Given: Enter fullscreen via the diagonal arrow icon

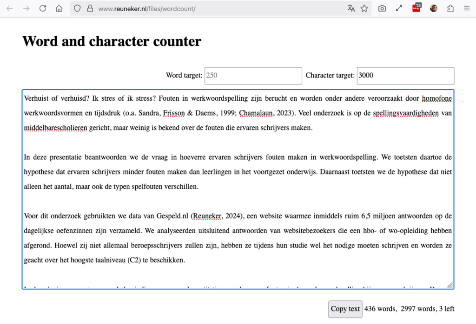Looking at the screenshot, I should point(399,8).
